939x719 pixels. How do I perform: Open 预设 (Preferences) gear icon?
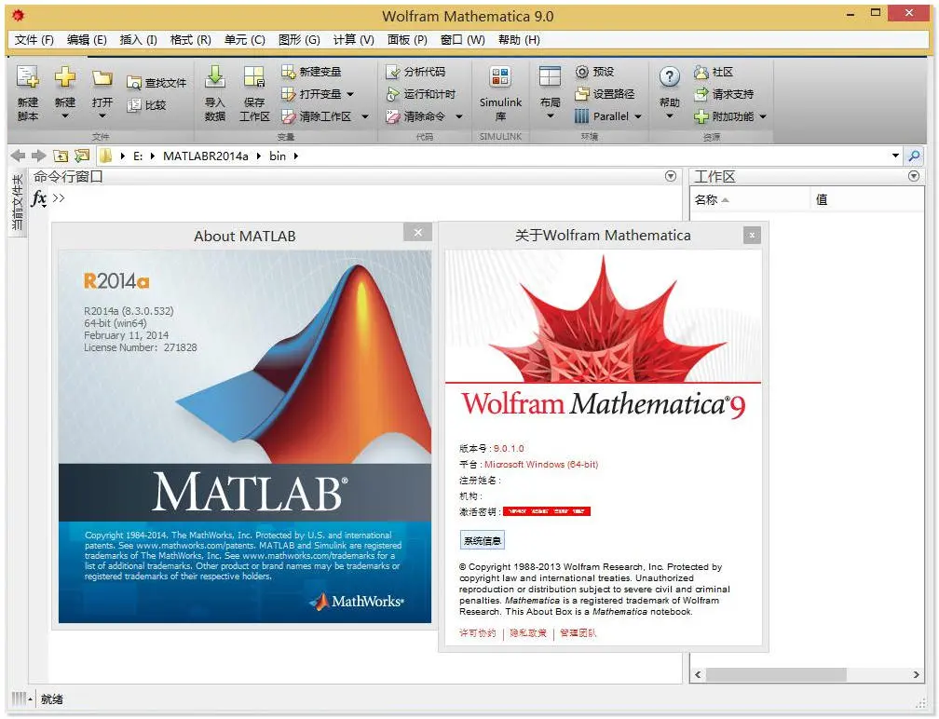(581, 72)
